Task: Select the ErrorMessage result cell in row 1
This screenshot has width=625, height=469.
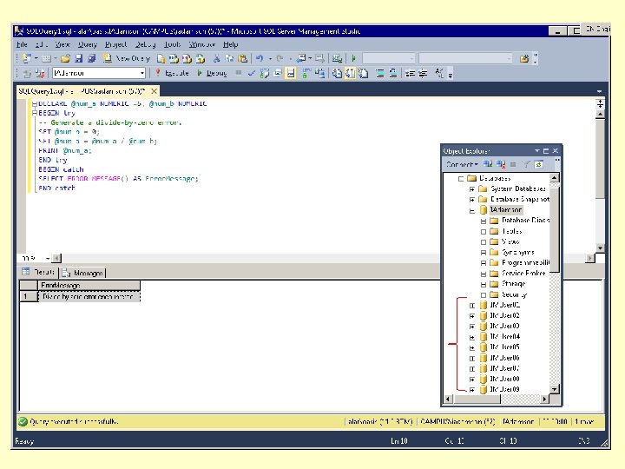Action: [89, 296]
